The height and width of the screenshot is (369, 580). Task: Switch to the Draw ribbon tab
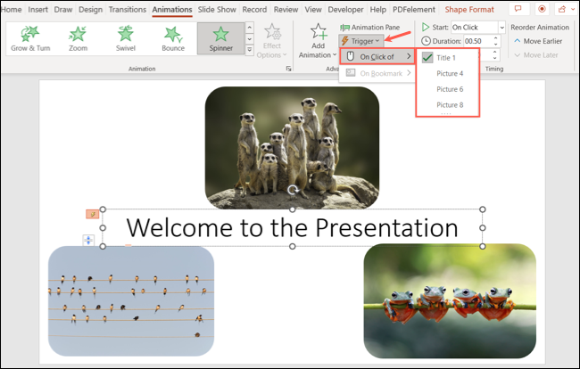[63, 10]
